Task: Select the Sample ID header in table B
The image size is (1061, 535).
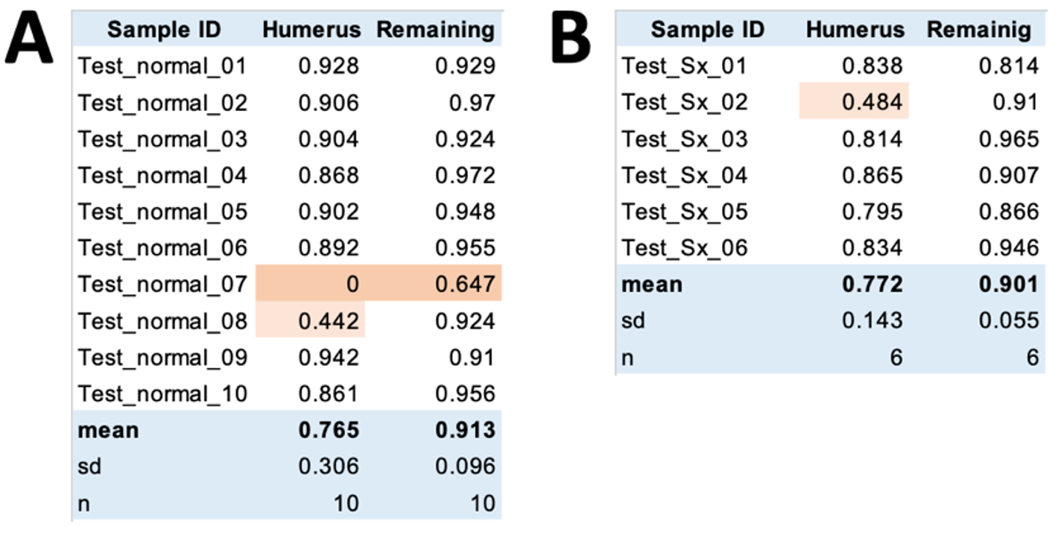Action: [707, 30]
